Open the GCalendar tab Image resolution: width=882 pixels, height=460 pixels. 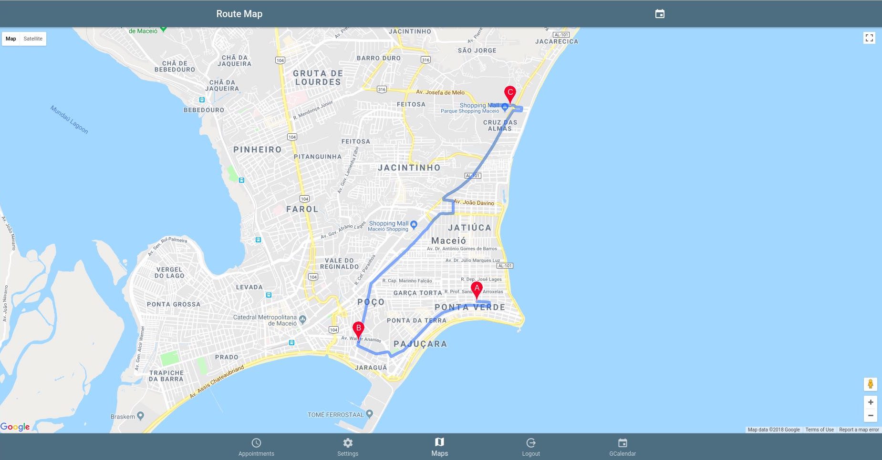tap(623, 447)
